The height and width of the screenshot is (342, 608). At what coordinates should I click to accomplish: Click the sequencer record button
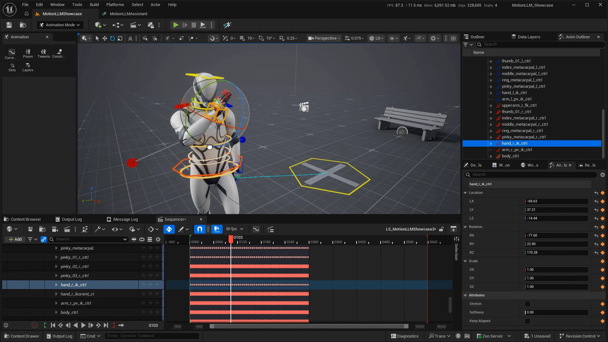[x=35, y=325]
